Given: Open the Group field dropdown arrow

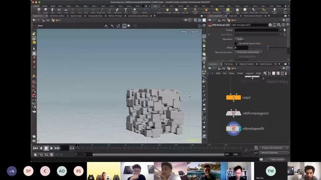Looking at the screenshot, I should click(x=280, y=30).
